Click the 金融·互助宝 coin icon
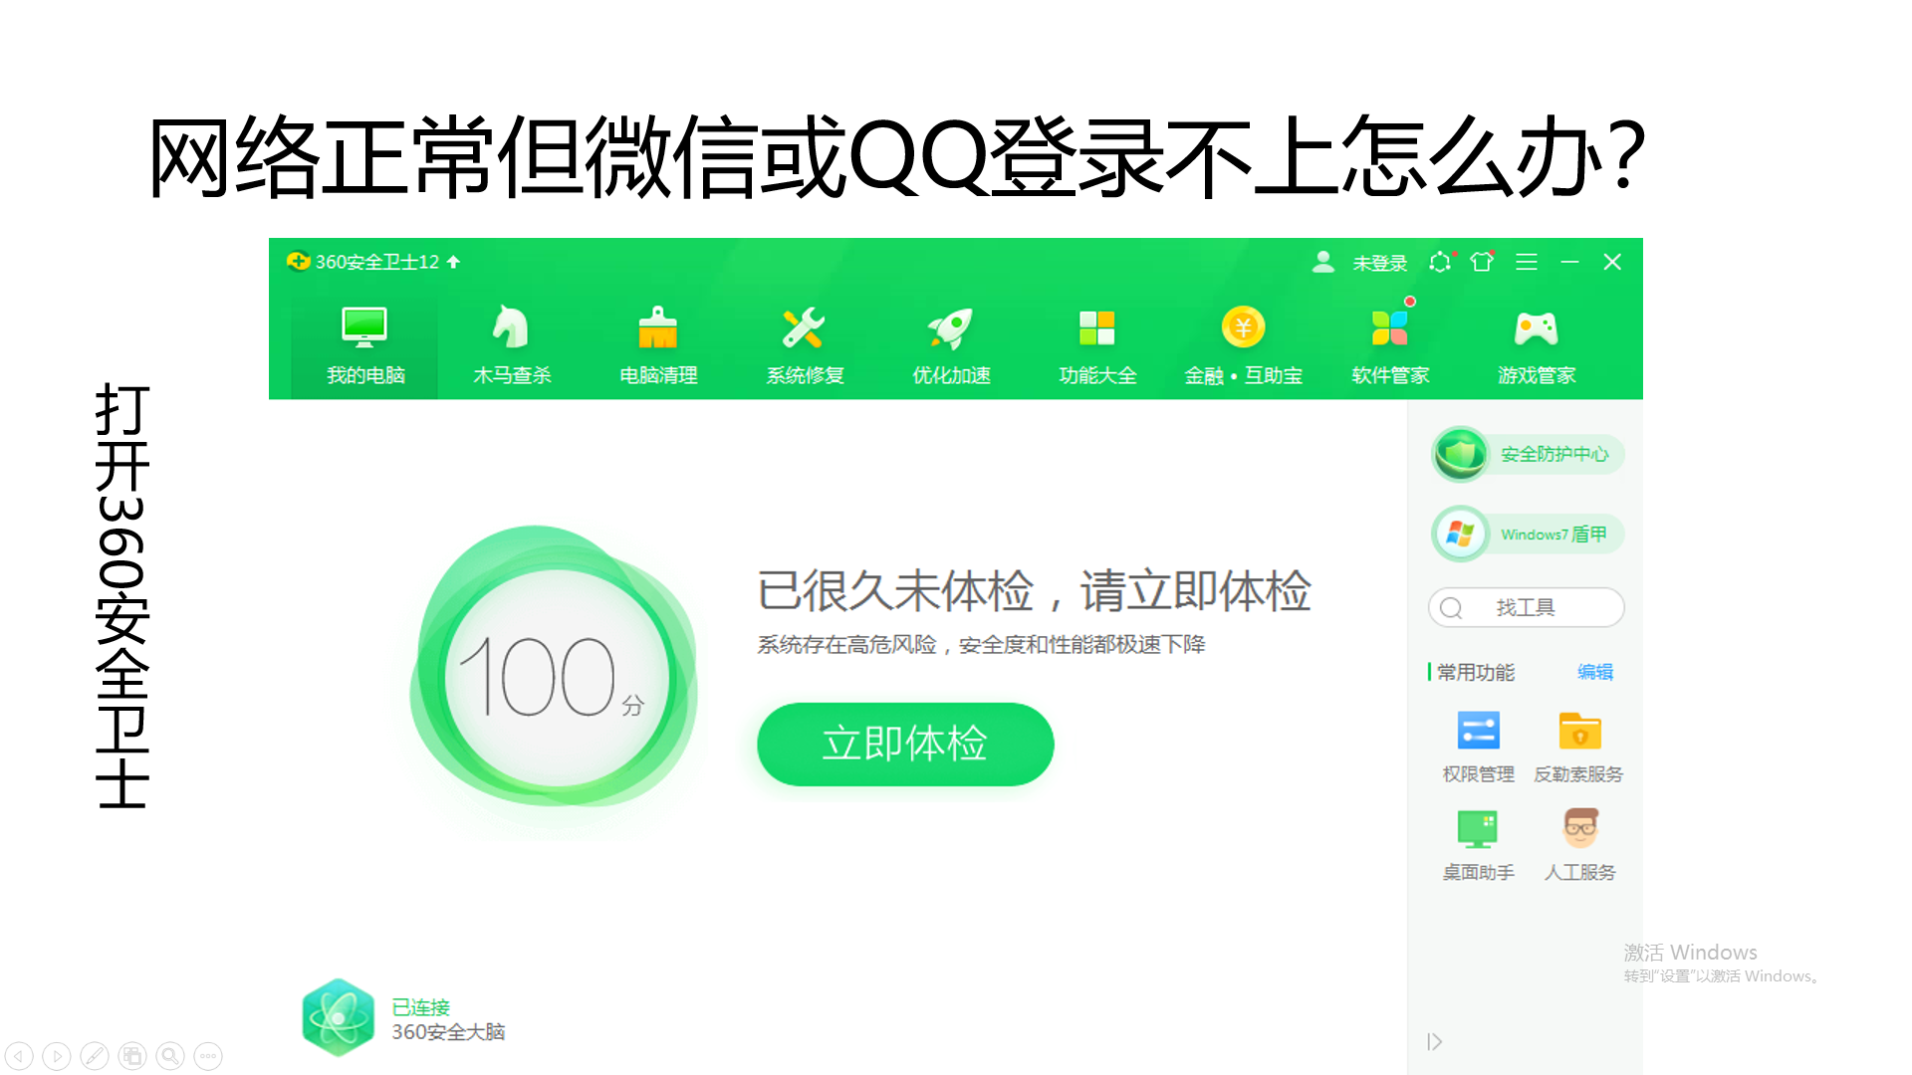1912x1075 pixels. pyautogui.click(x=1243, y=327)
